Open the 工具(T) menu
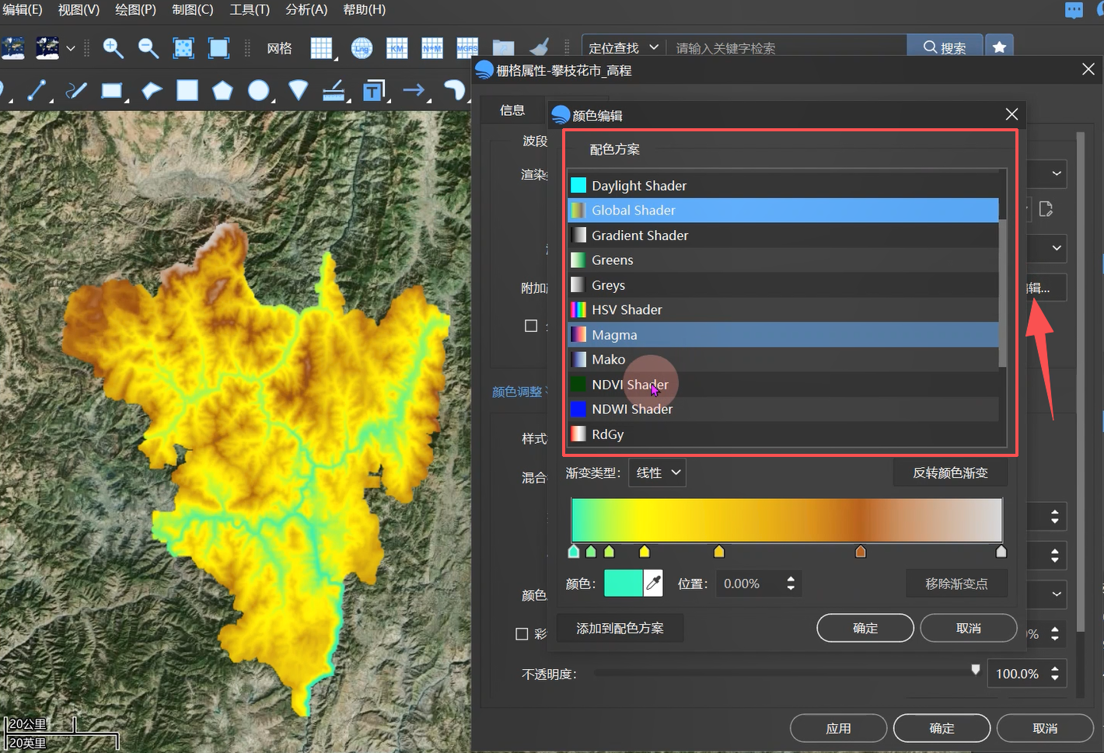Image resolution: width=1104 pixels, height=753 pixels. [x=250, y=9]
